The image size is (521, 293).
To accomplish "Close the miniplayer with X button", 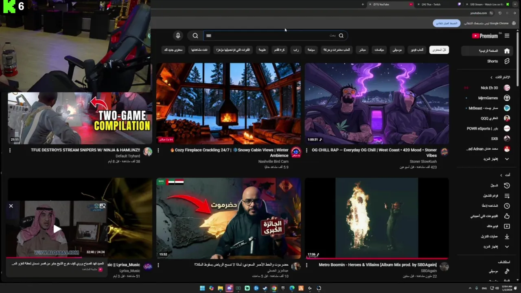I will pyautogui.click(x=11, y=206).
